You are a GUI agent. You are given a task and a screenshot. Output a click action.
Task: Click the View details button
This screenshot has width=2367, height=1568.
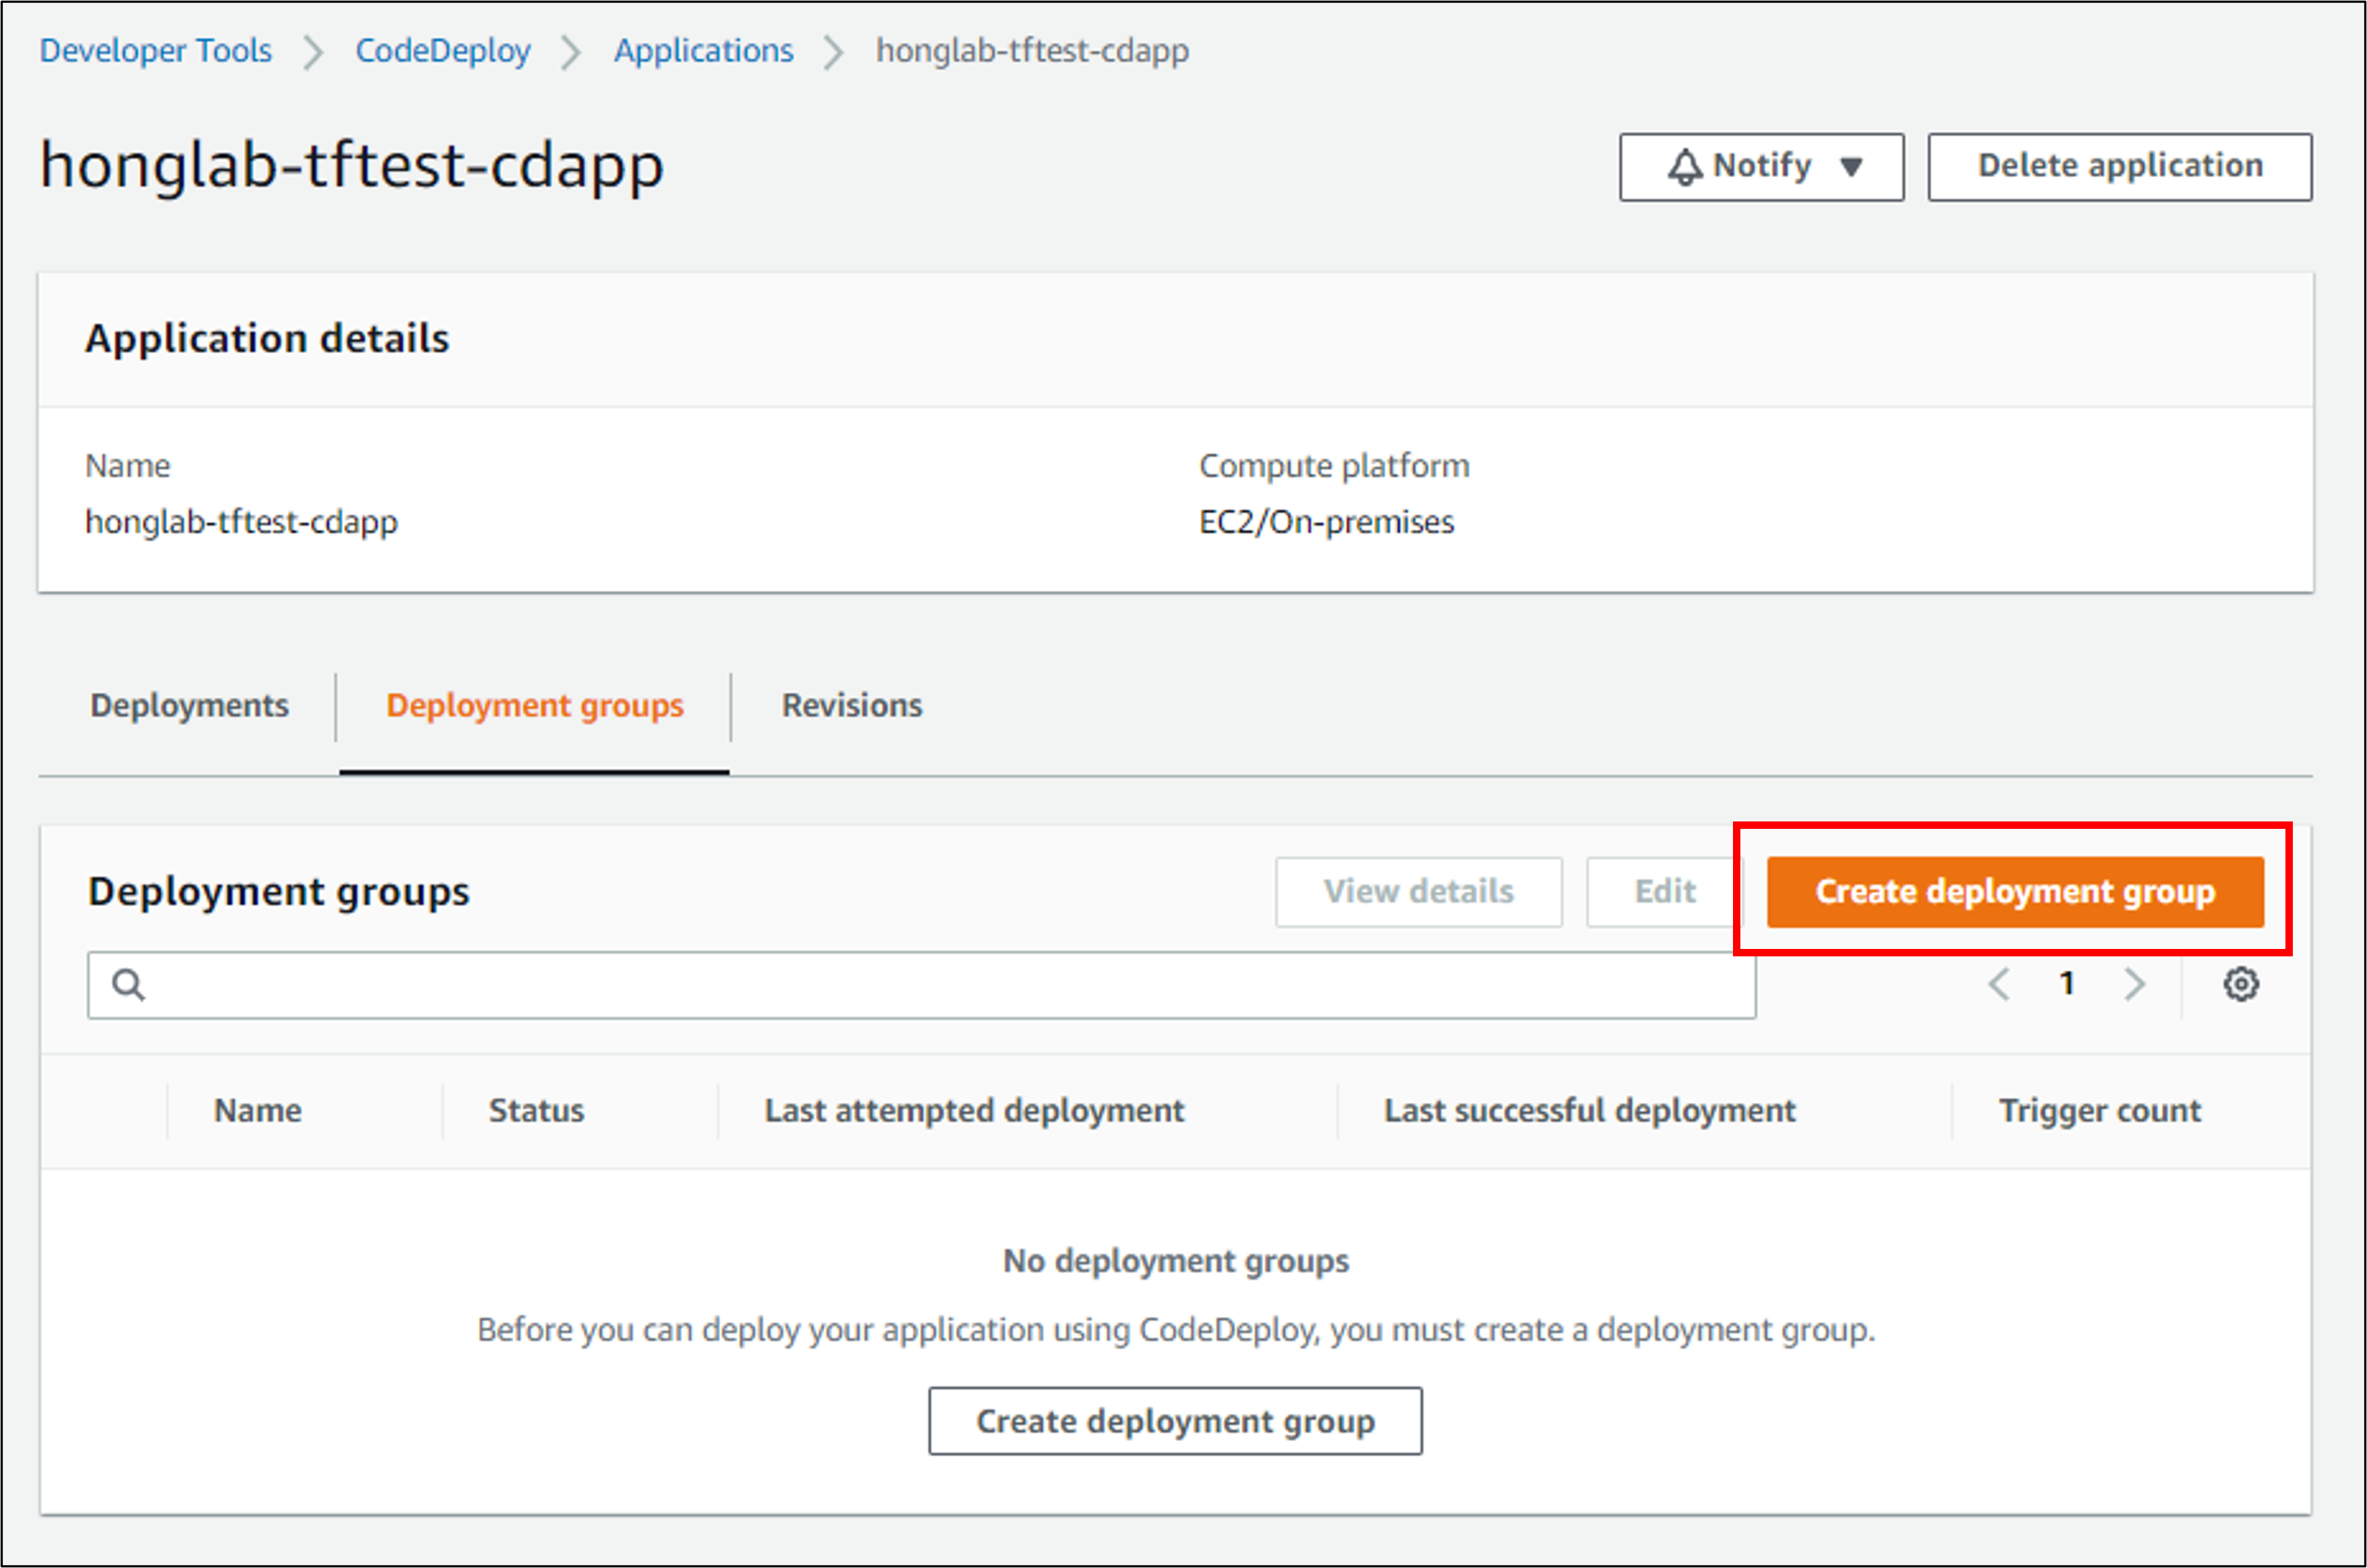[x=1417, y=891]
